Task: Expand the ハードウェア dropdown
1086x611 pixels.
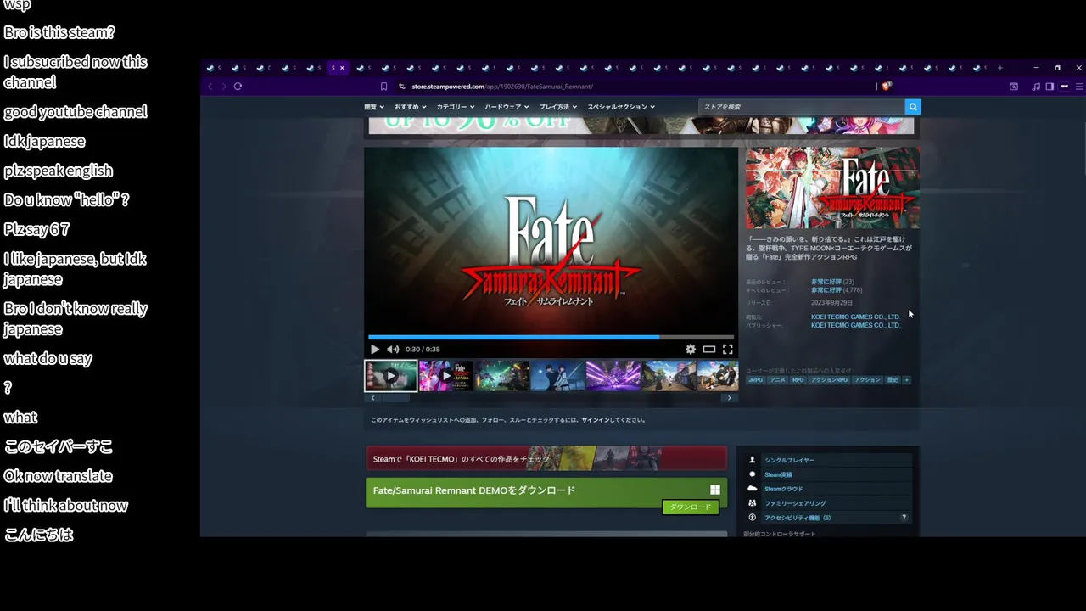Action: [507, 107]
